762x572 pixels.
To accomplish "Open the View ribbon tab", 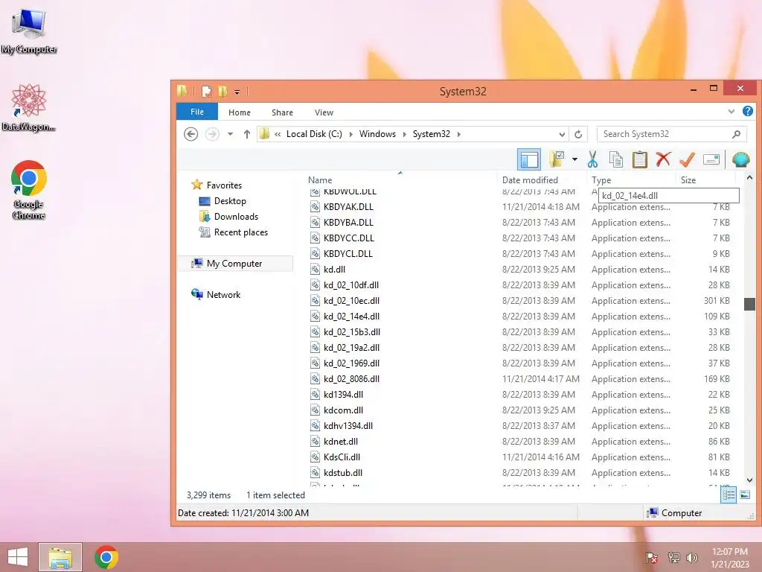I will (324, 112).
